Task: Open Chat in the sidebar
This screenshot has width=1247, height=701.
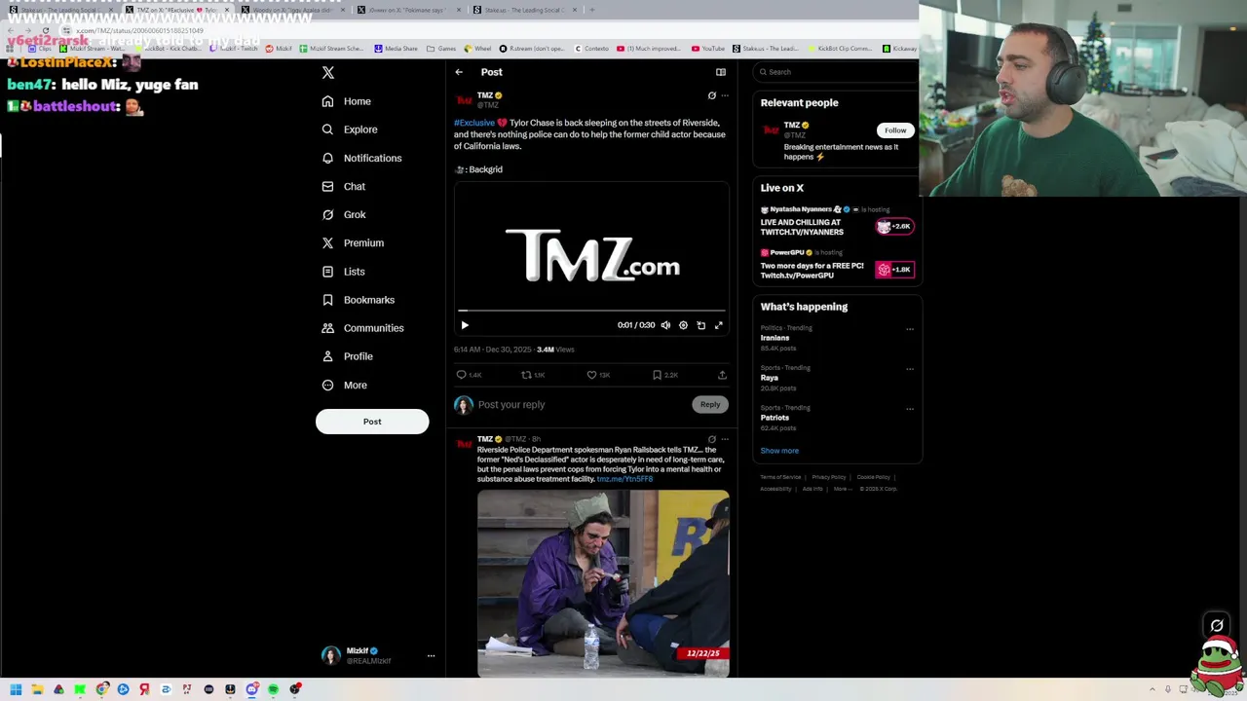Action: point(343,186)
